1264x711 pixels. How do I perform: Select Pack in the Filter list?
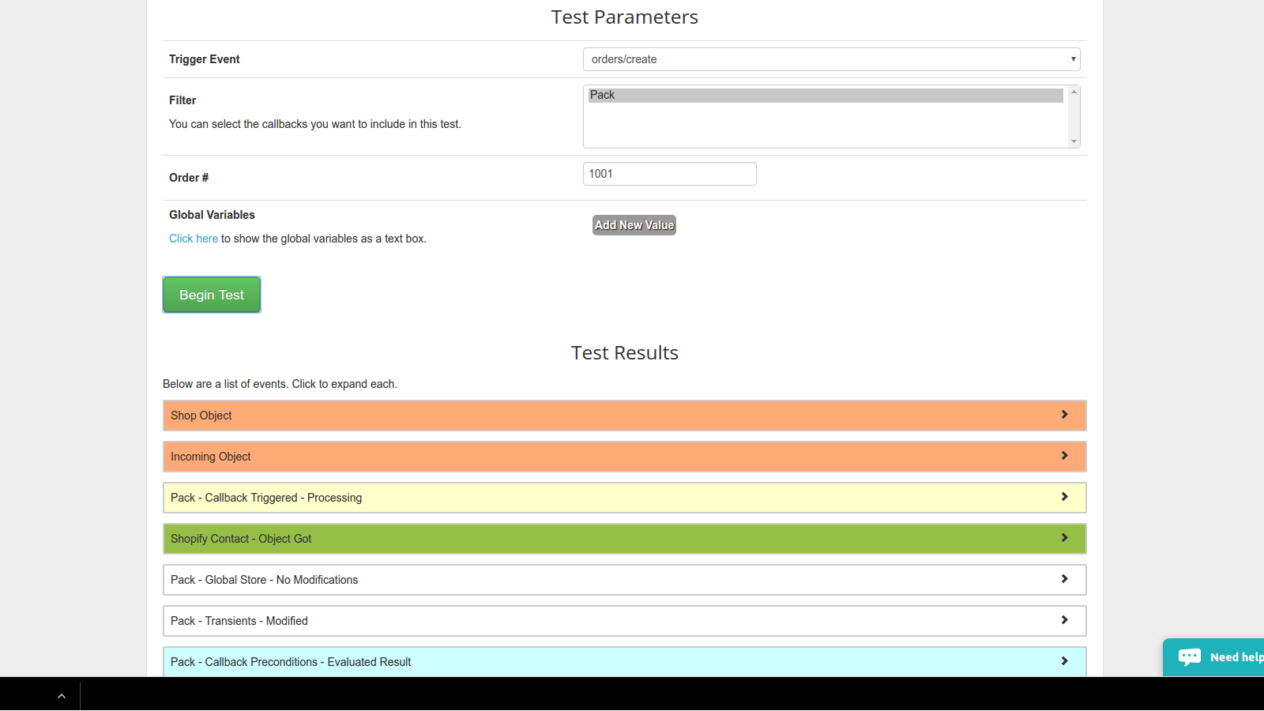825,95
